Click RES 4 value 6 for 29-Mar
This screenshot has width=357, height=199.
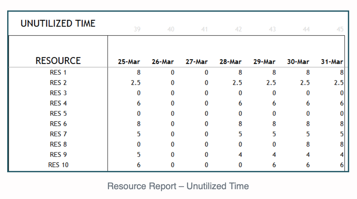tap(274, 103)
